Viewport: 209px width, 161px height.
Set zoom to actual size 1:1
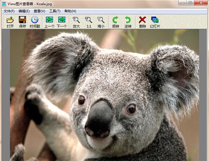tap(89, 22)
